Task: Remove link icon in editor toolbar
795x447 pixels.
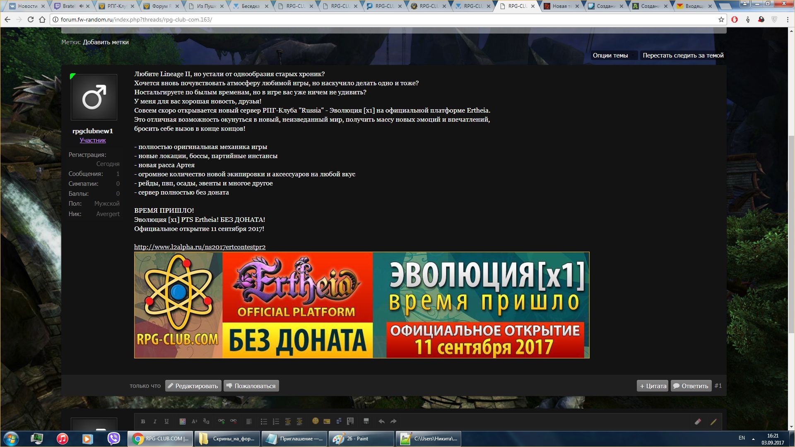Action: 234,421
